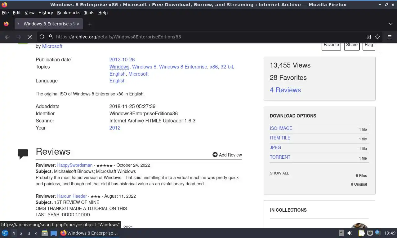Open the notification info tray icon
The image size is (397, 238).
[x=378, y=233]
